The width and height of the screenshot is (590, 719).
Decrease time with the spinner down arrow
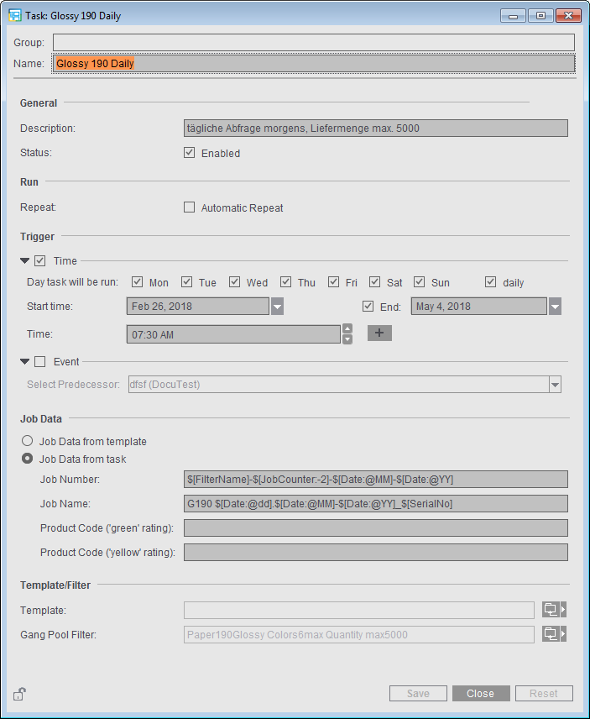[x=347, y=339]
